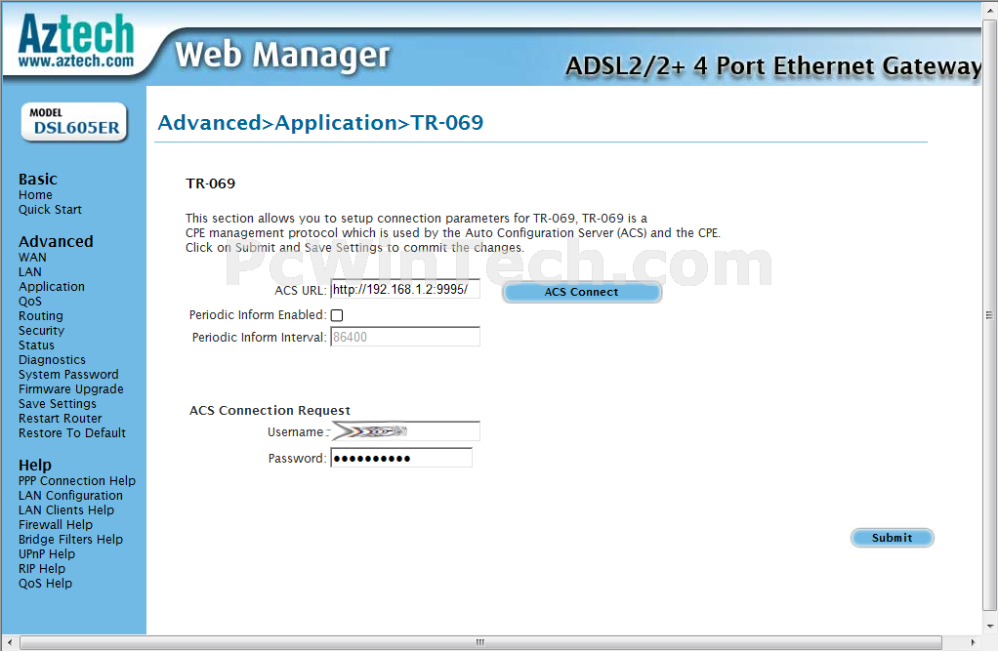Click the Basic section heading
The height and width of the screenshot is (651, 998).
coord(37,179)
